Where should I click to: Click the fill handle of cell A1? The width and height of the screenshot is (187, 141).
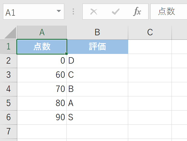coord(66,54)
